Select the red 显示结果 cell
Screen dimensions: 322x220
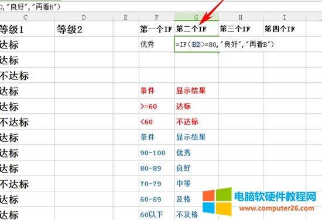196,90
